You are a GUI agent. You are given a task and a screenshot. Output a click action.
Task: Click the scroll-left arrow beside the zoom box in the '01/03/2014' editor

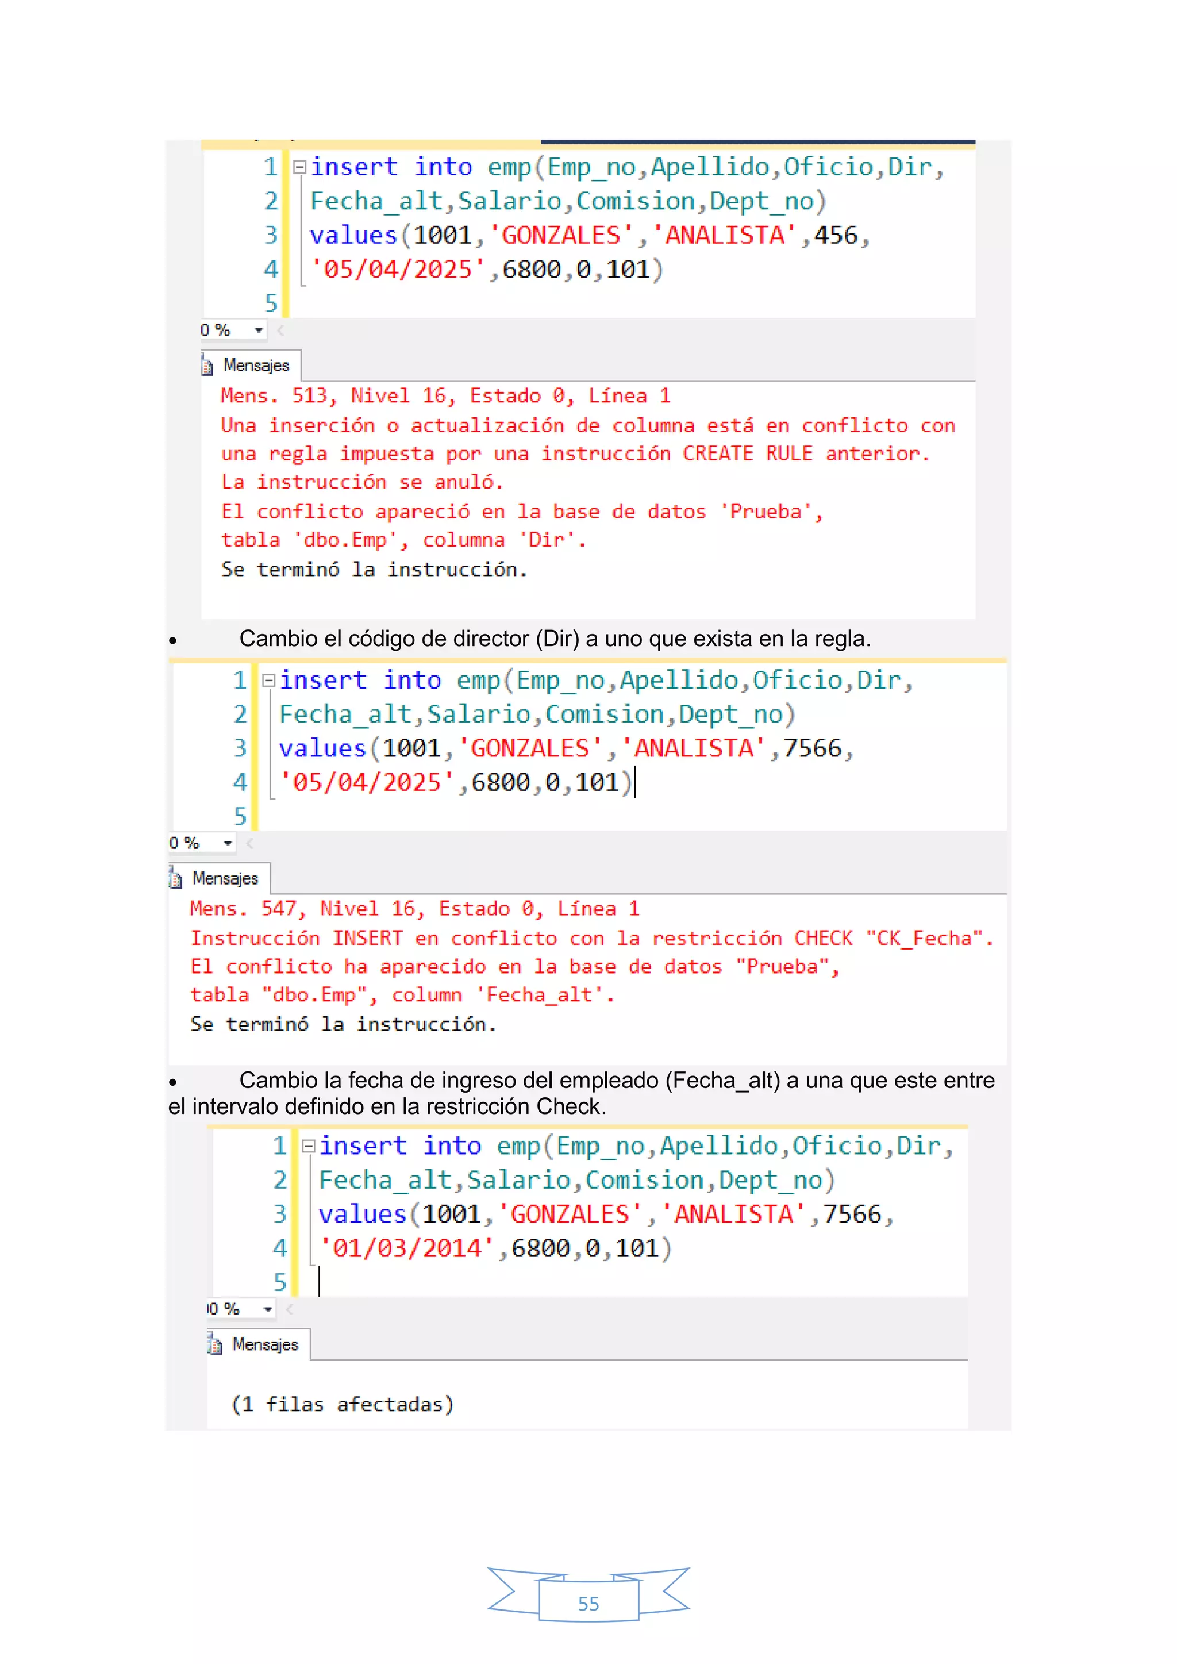tap(290, 1309)
